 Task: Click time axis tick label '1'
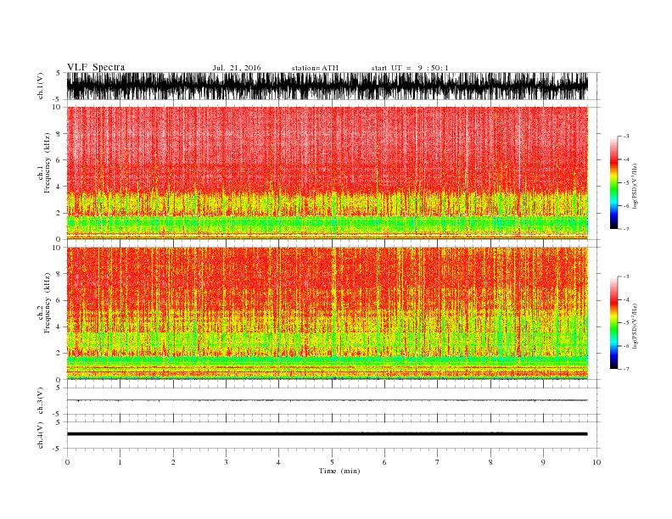click(120, 462)
